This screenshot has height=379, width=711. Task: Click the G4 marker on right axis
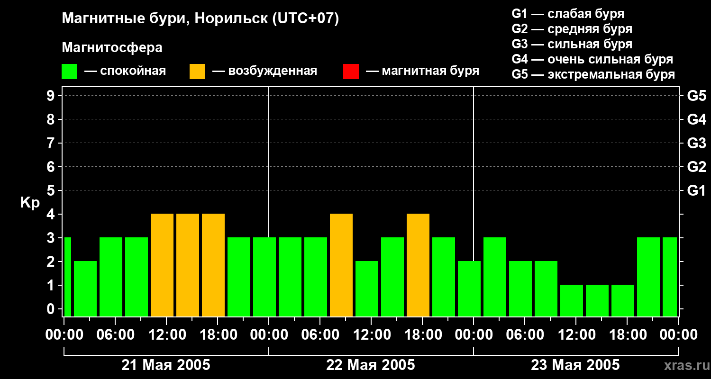pos(696,119)
